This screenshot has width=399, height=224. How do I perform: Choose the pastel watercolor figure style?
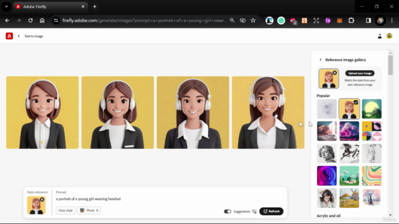pyautogui.click(x=372, y=198)
